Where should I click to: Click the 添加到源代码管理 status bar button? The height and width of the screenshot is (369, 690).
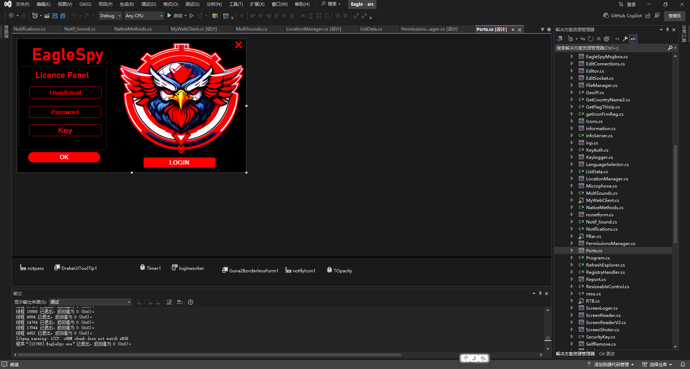611,364
